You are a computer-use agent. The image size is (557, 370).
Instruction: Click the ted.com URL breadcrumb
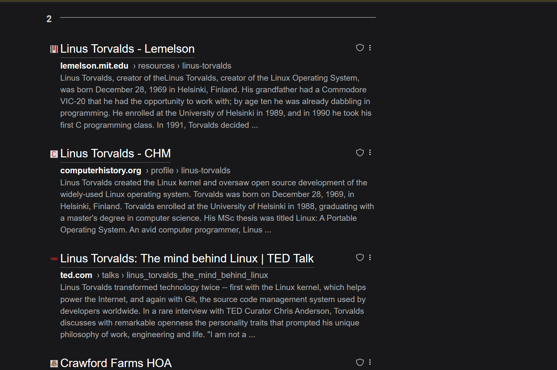click(76, 275)
